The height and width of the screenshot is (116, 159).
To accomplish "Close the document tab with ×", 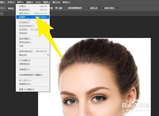I will click(1, 13).
